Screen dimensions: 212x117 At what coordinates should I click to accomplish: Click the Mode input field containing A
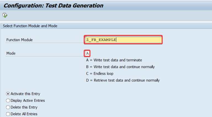tap(88, 53)
